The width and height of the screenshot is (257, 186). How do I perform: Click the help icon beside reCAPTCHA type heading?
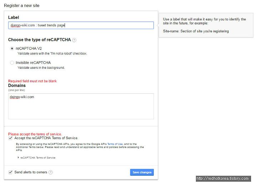(74, 40)
